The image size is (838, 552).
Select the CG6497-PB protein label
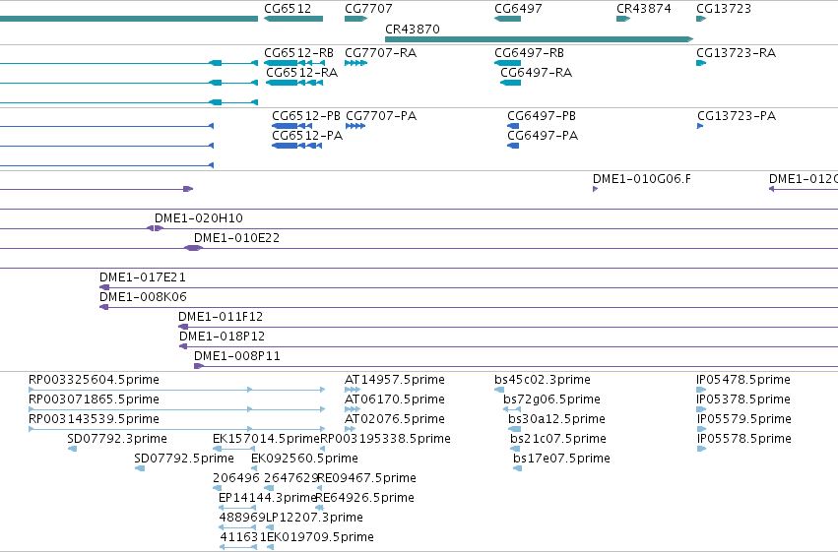[542, 116]
